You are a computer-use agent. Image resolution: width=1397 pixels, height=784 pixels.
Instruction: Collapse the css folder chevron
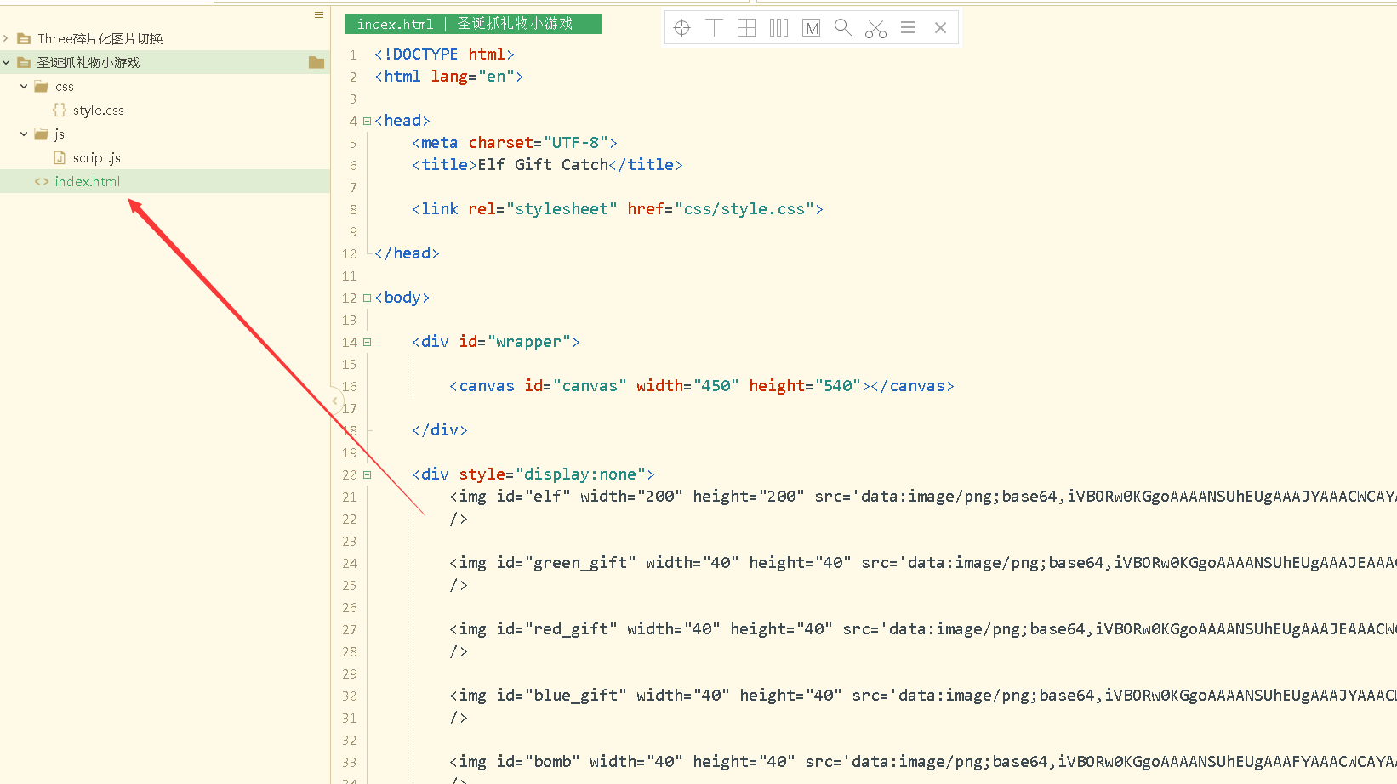pyautogui.click(x=24, y=86)
